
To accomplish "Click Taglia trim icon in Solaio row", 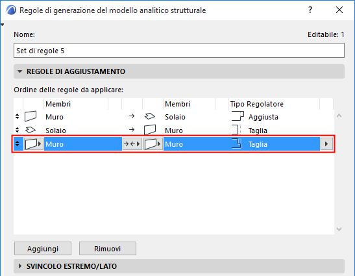I will [236, 130].
